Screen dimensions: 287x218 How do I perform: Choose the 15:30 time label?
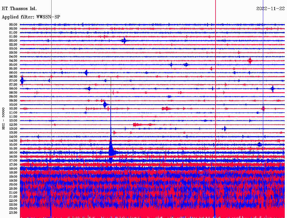tap(13, 149)
